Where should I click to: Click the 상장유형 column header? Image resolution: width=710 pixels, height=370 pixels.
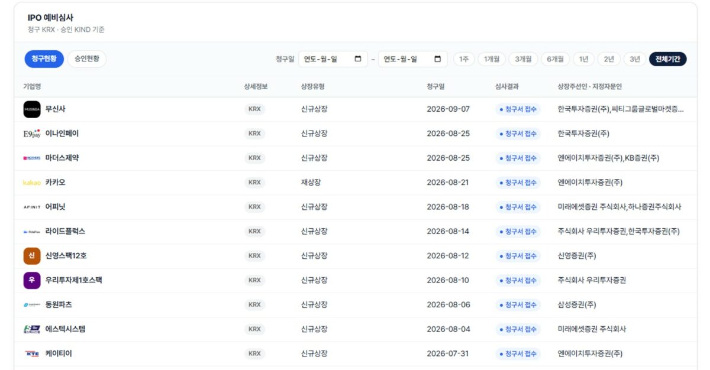313,87
